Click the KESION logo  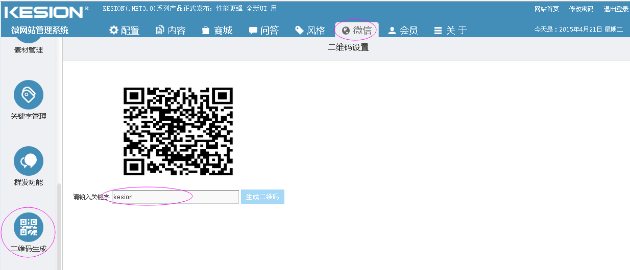pos(46,12)
